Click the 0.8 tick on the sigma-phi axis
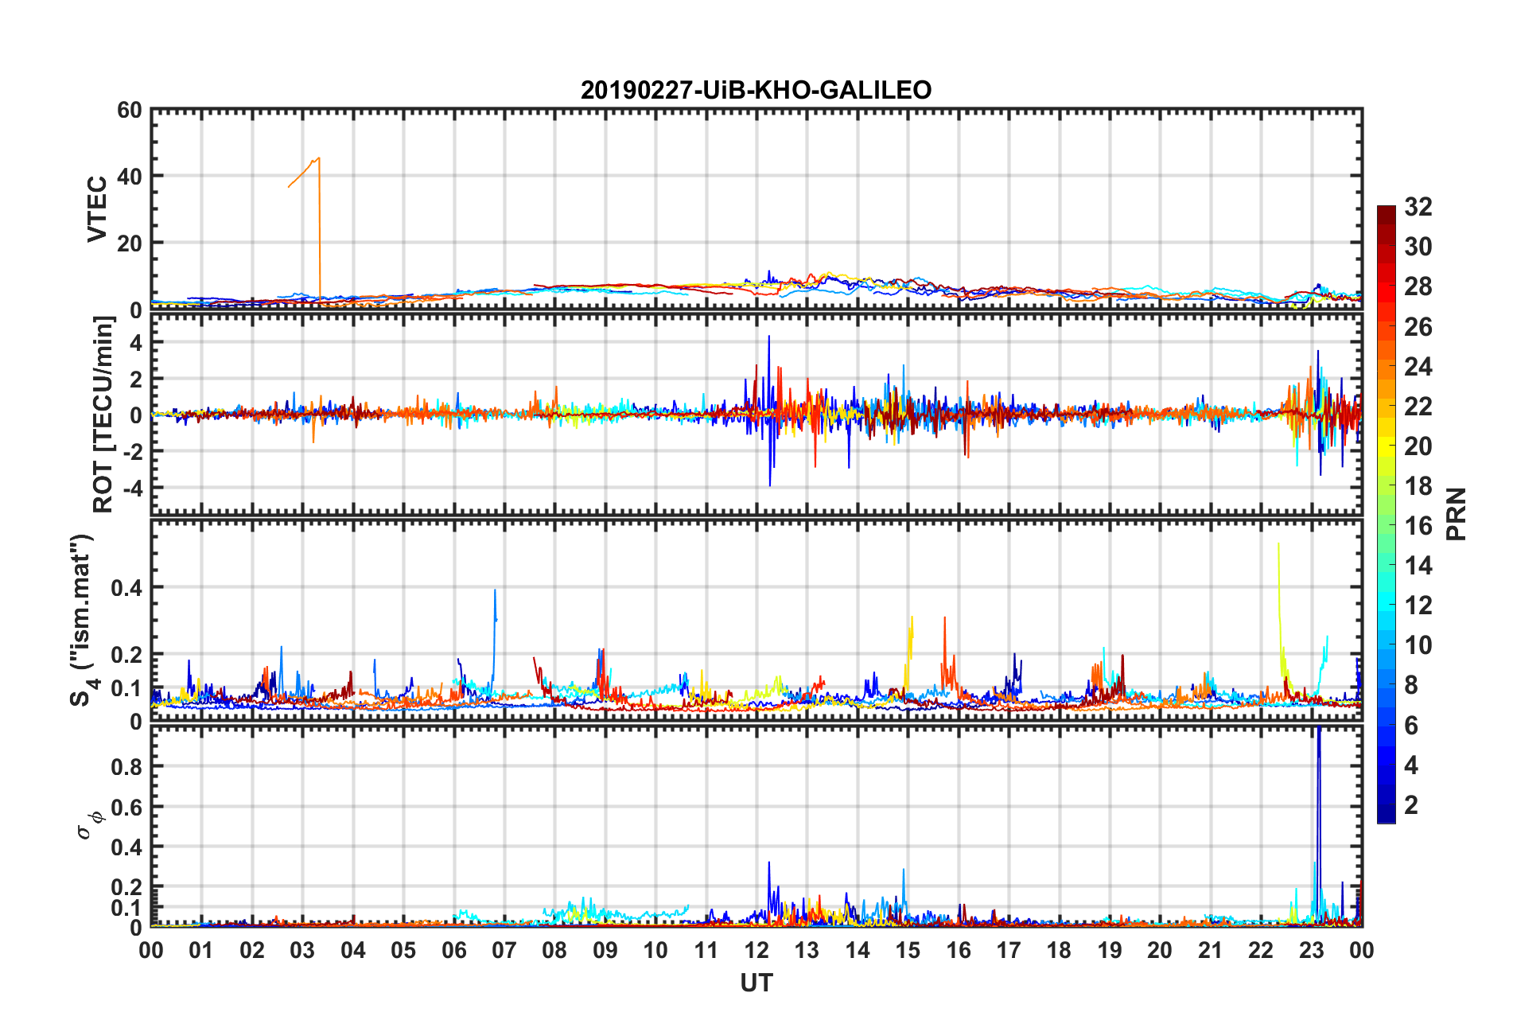 [x=126, y=766]
